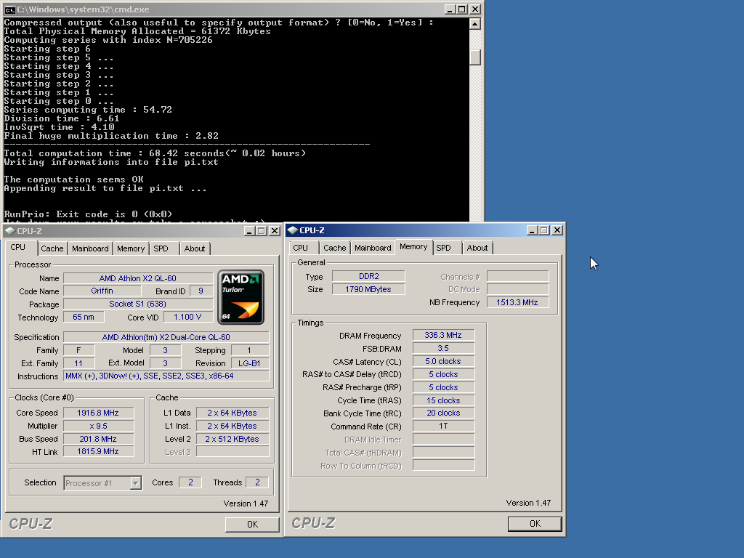Screen dimensions: 744x558
Task: Open Memory tab in left CPU-Z window
Action: click(x=131, y=248)
